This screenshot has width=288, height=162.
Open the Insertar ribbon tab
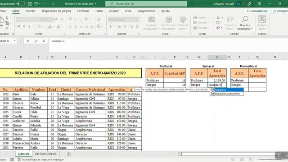pyautogui.click(x=31, y=11)
